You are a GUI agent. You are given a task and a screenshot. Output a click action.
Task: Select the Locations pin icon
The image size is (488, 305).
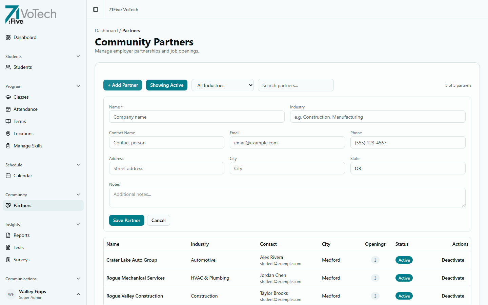pyautogui.click(x=8, y=134)
